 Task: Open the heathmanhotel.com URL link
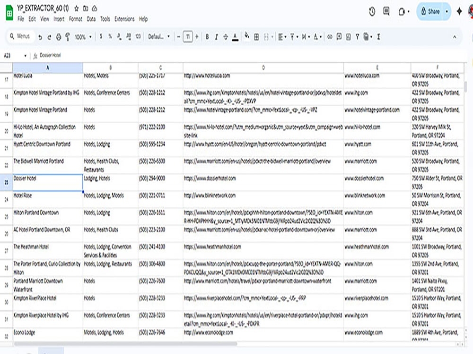coord(213,247)
